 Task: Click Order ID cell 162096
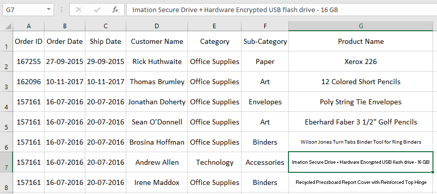point(28,82)
